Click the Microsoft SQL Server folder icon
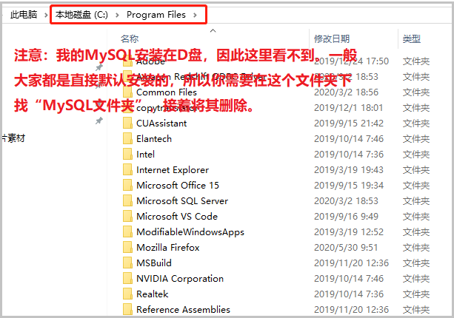The image size is (454, 318). 127,201
